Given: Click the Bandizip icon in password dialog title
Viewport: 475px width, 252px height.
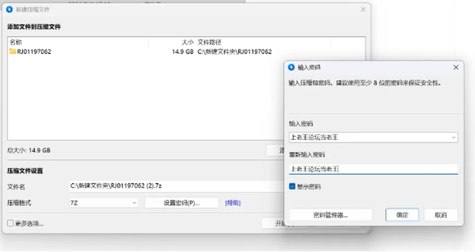Looking at the screenshot, I should pos(291,67).
